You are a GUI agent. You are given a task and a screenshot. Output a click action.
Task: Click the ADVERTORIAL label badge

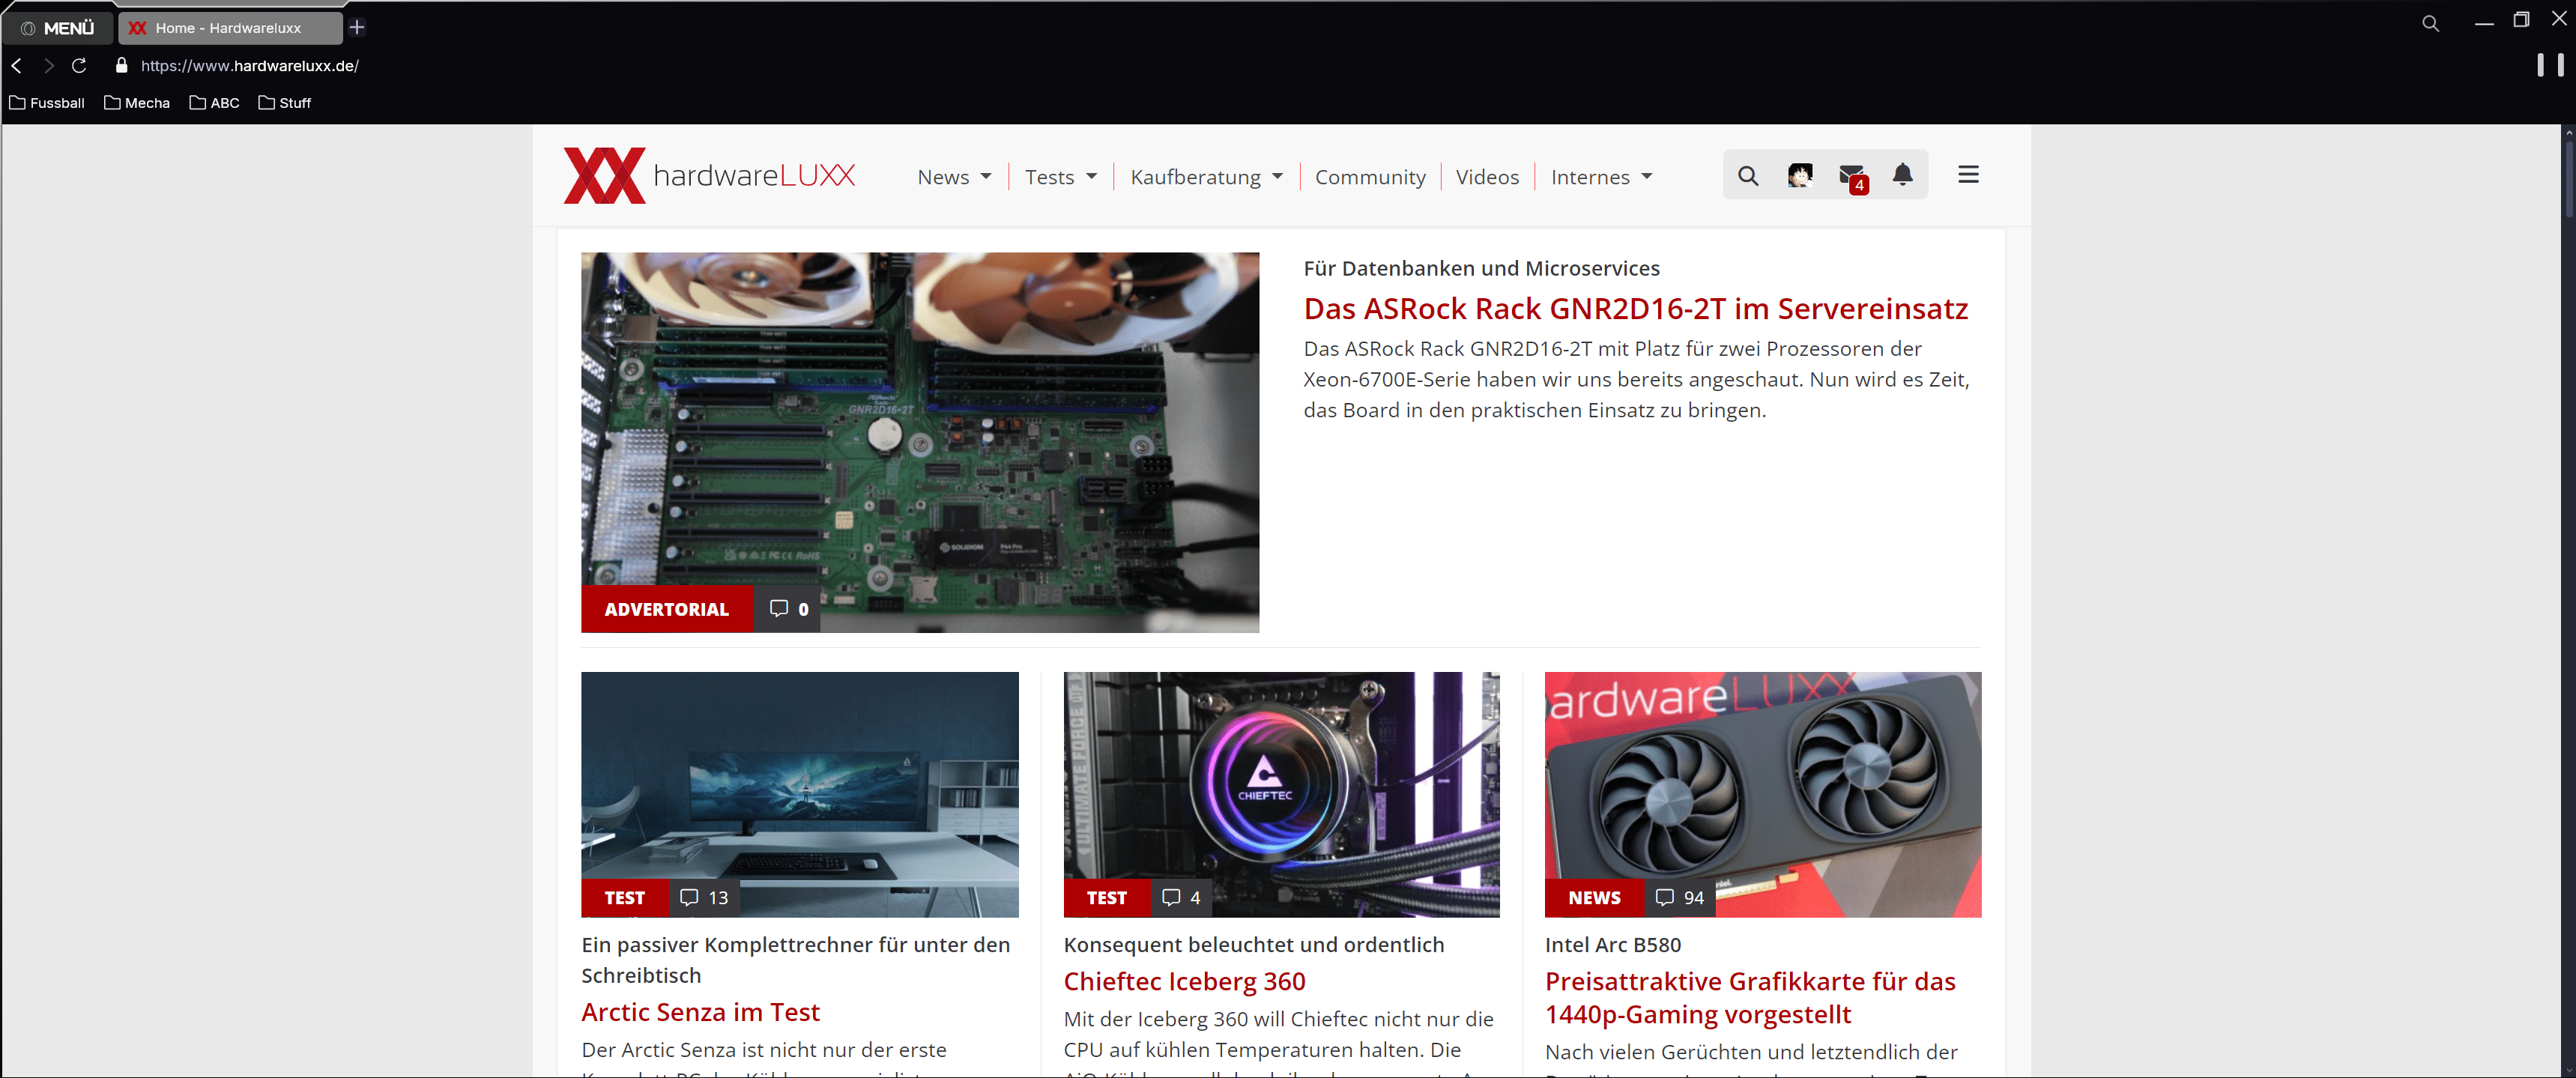(x=667, y=609)
